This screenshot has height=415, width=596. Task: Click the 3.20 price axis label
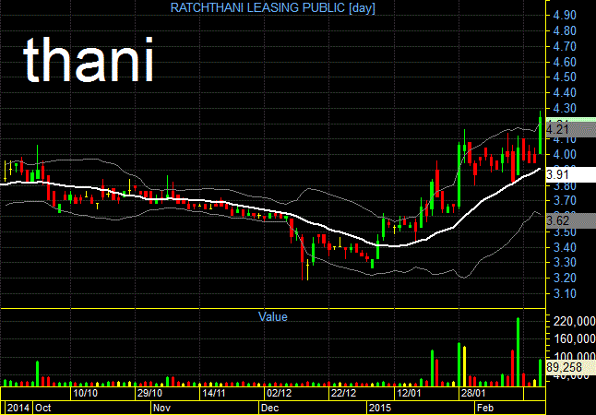[566, 278]
